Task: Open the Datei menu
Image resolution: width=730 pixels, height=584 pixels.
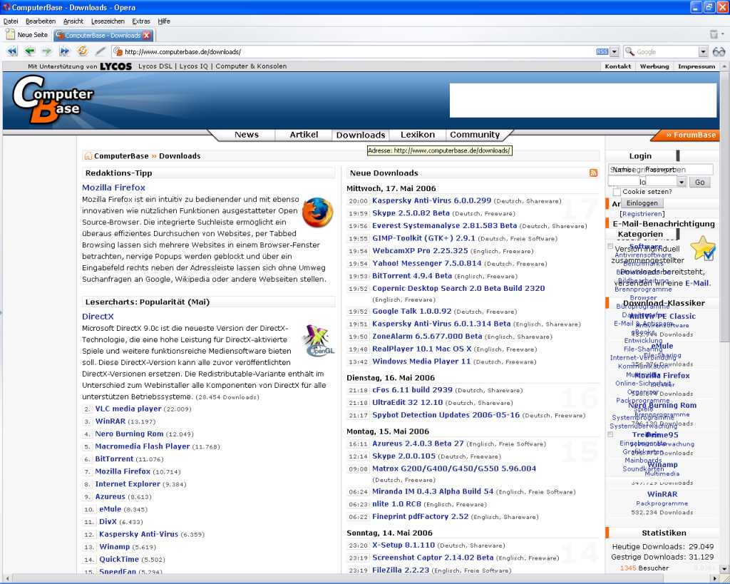Action: click(x=11, y=21)
